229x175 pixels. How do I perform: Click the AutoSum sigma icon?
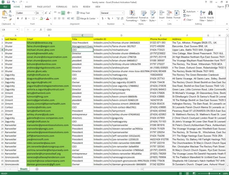pyautogui.click(x=185, y=11)
